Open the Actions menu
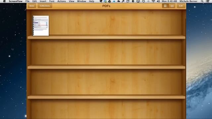 (62, 1)
